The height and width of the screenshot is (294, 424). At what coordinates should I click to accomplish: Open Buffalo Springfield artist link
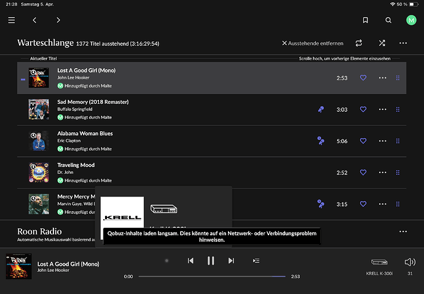tap(75, 109)
